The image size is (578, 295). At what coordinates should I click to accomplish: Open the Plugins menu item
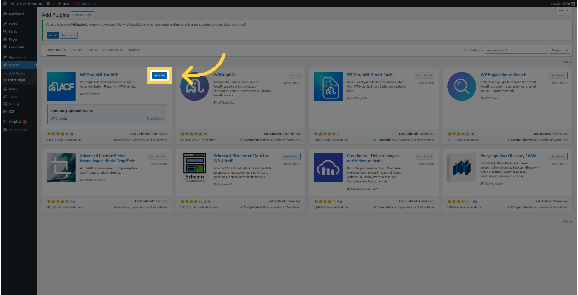[x=19, y=65]
